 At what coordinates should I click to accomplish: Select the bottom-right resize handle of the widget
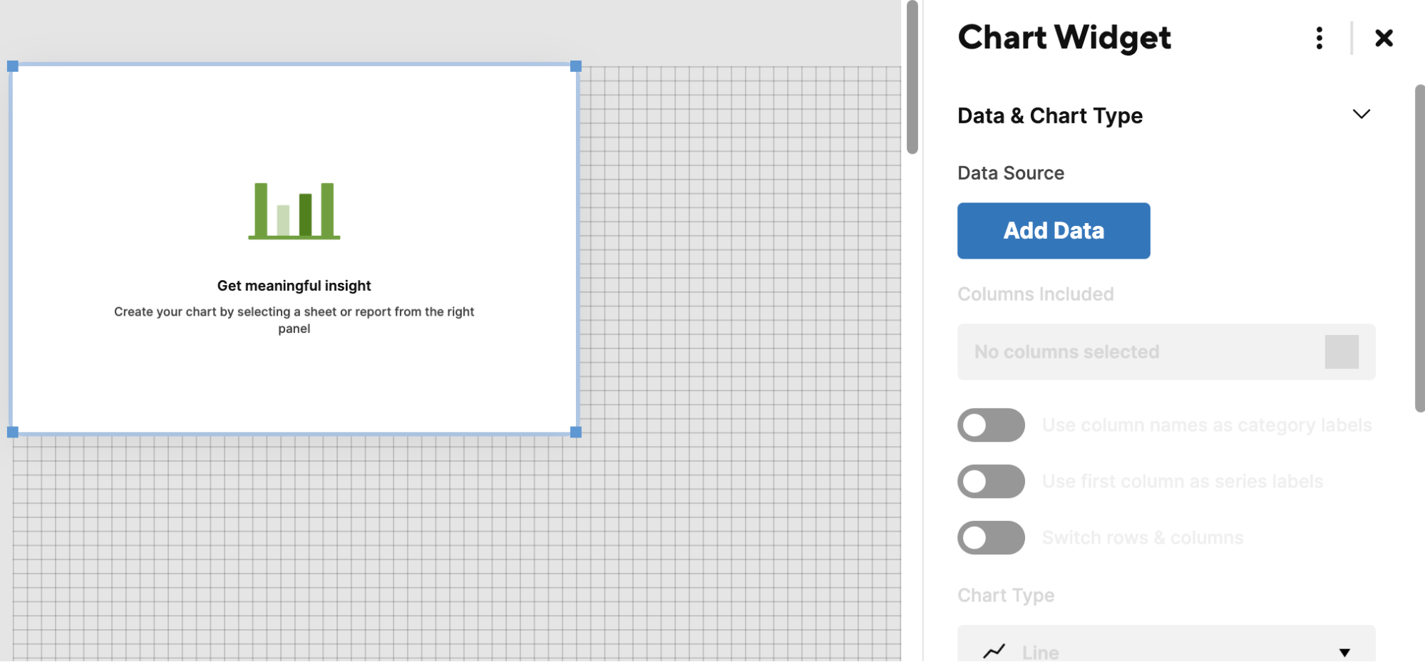pos(575,431)
